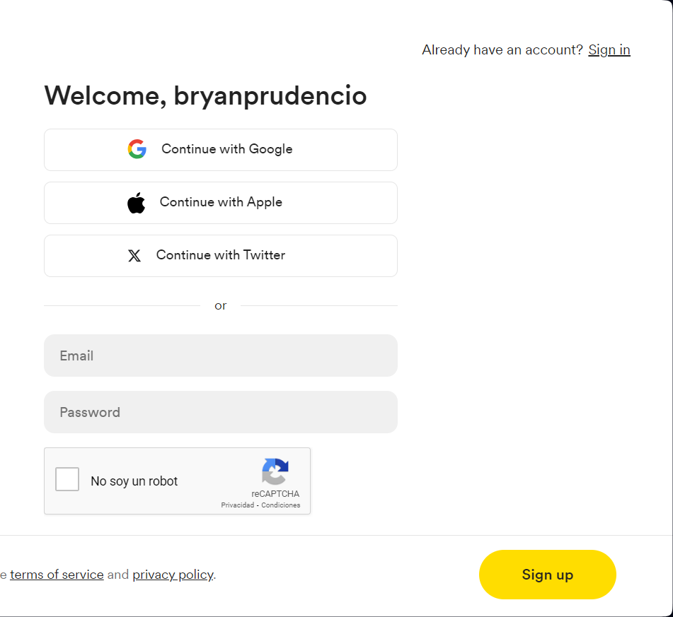Viewport: 673px width, 617px height.
Task: Click the 'or' divider text
Action: (x=221, y=306)
